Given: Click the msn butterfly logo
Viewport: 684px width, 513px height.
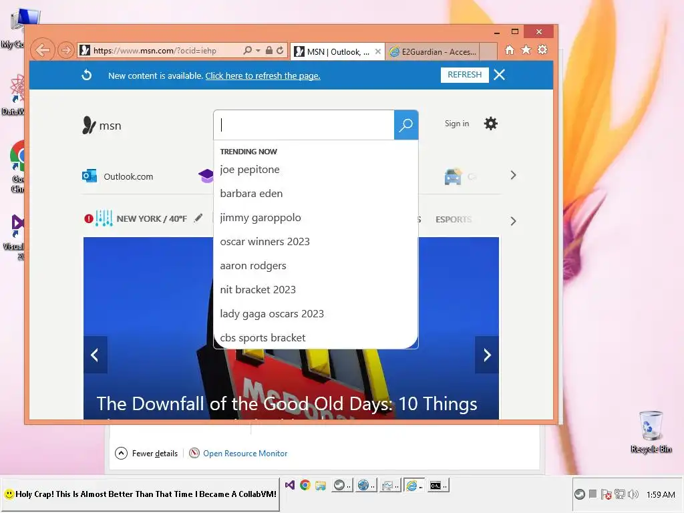Looking at the screenshot, I should pyautogui.click(x=102, y=125).
